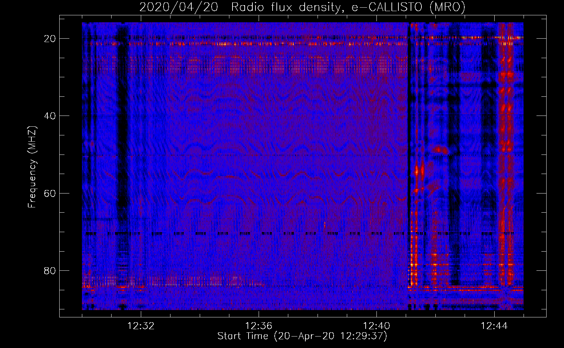Screen dimensions: 564x348
Task: Click the frequency tick label "60"
Action: 50,193
